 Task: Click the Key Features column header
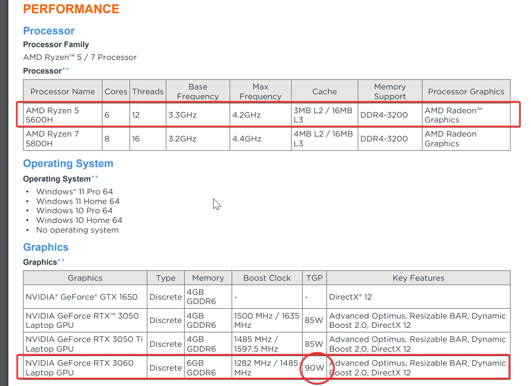pyautogui.click(x=418, y=278)
